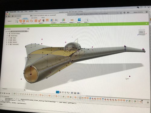Click the Select tool cursor icon
151x113 pixels.
point(86,19)
